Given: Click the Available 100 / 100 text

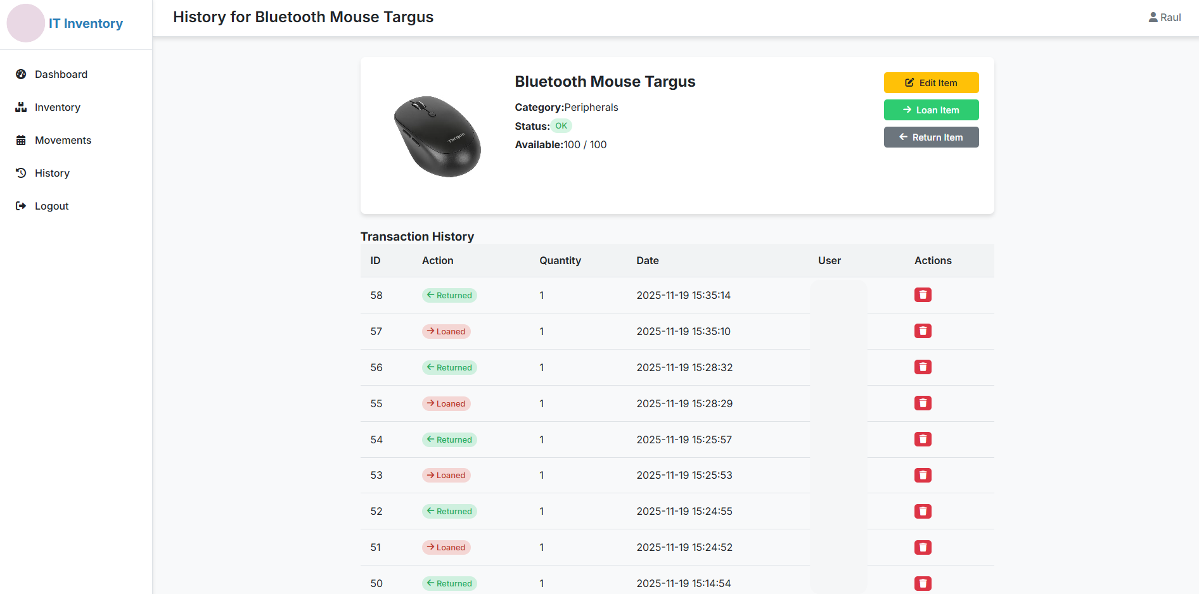Looking at the screenshot, I should click(x=561, y=144).
